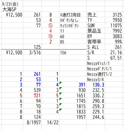Click the 14/22 cell
Image resolution: width=125 pixels, height=130 pixels.
53,123
